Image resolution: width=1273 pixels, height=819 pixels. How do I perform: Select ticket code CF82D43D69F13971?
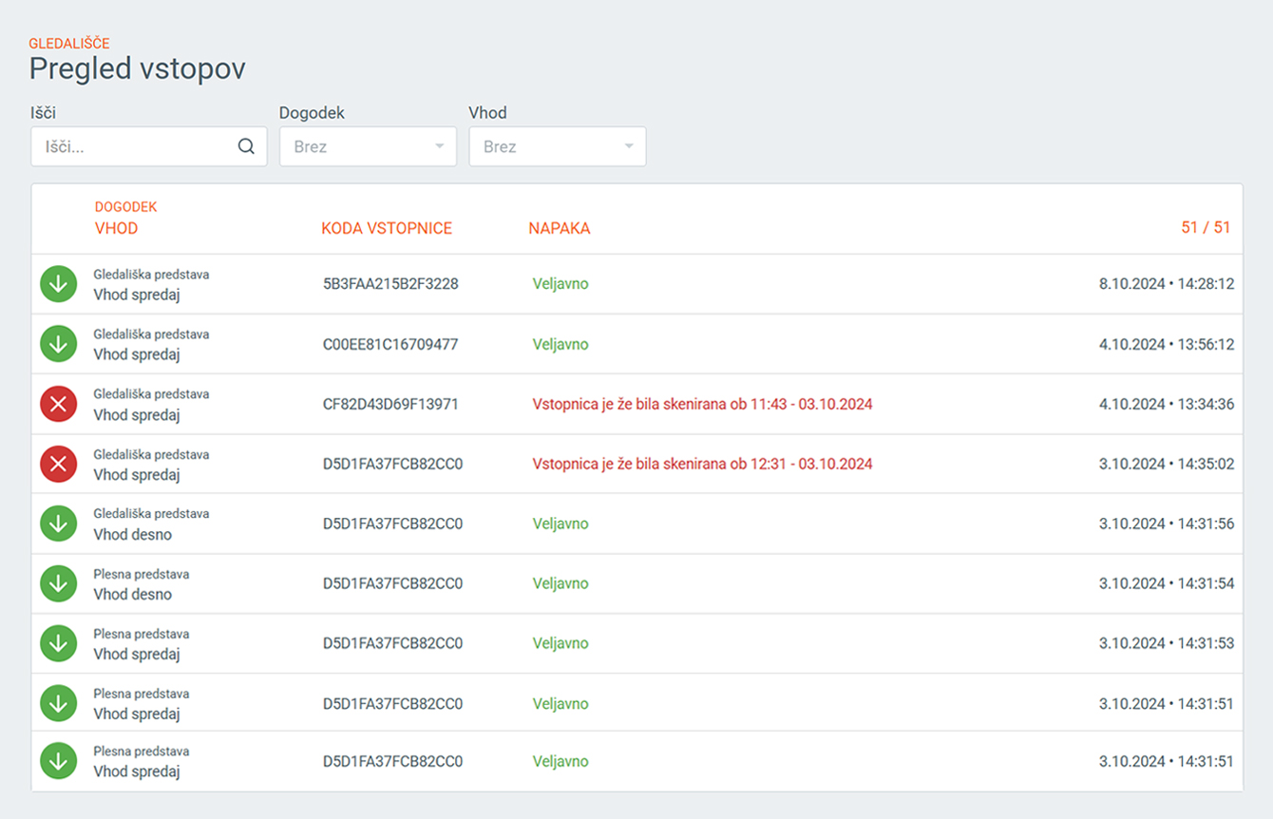pos(390,404)
